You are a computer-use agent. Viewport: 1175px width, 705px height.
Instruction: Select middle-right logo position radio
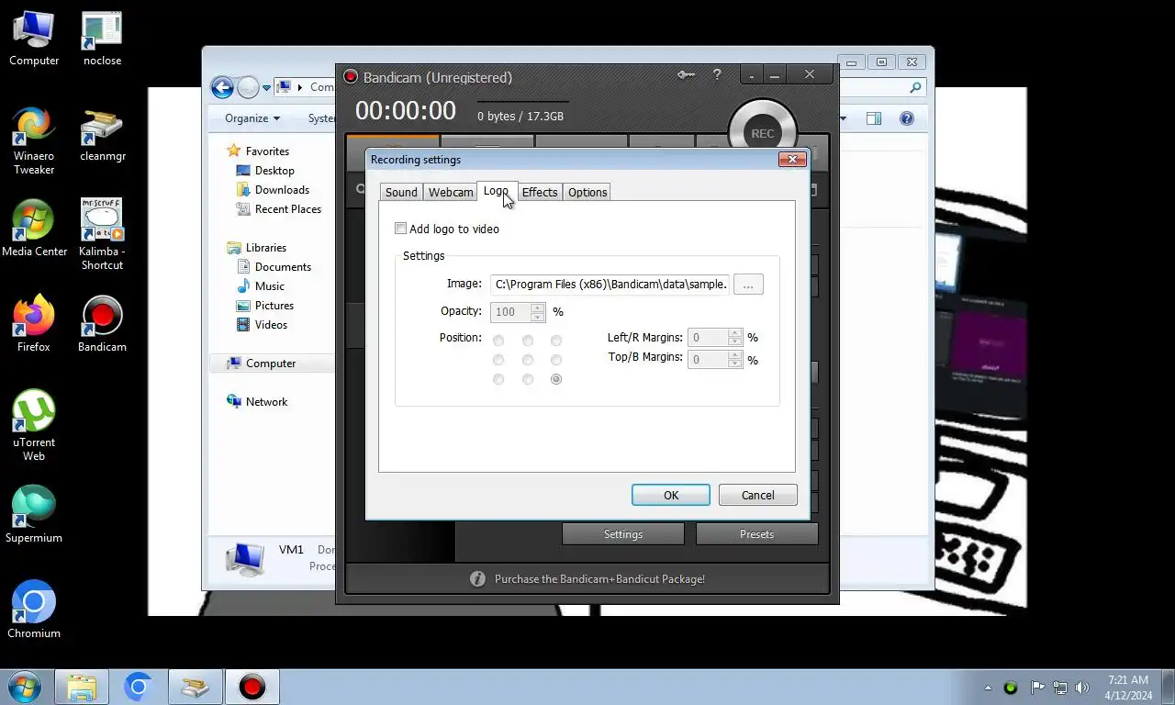[x=556, y=360]
